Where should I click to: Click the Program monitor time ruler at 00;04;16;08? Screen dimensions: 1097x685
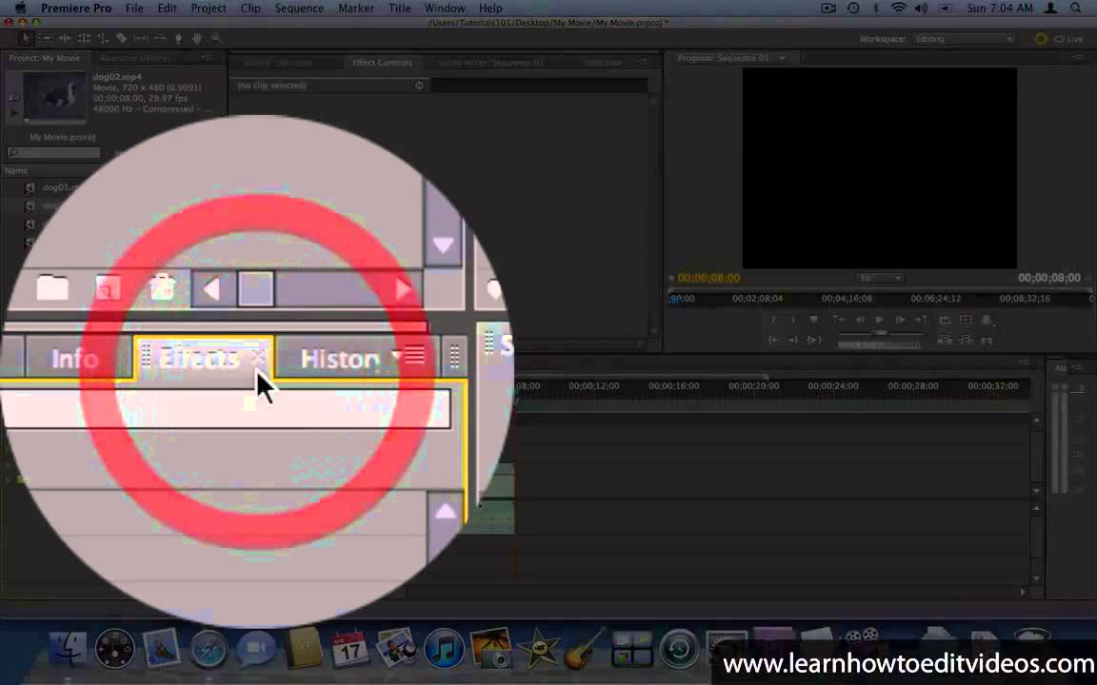(847, 299)
